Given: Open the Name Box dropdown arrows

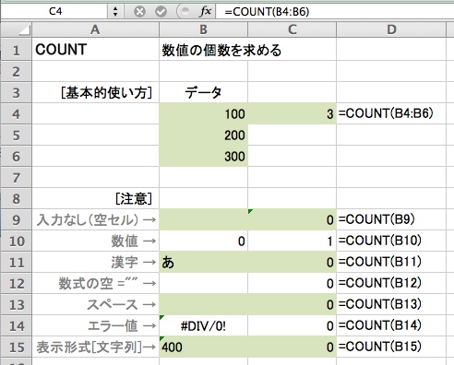Looking at the screenshot, I should tap(115, 12).
